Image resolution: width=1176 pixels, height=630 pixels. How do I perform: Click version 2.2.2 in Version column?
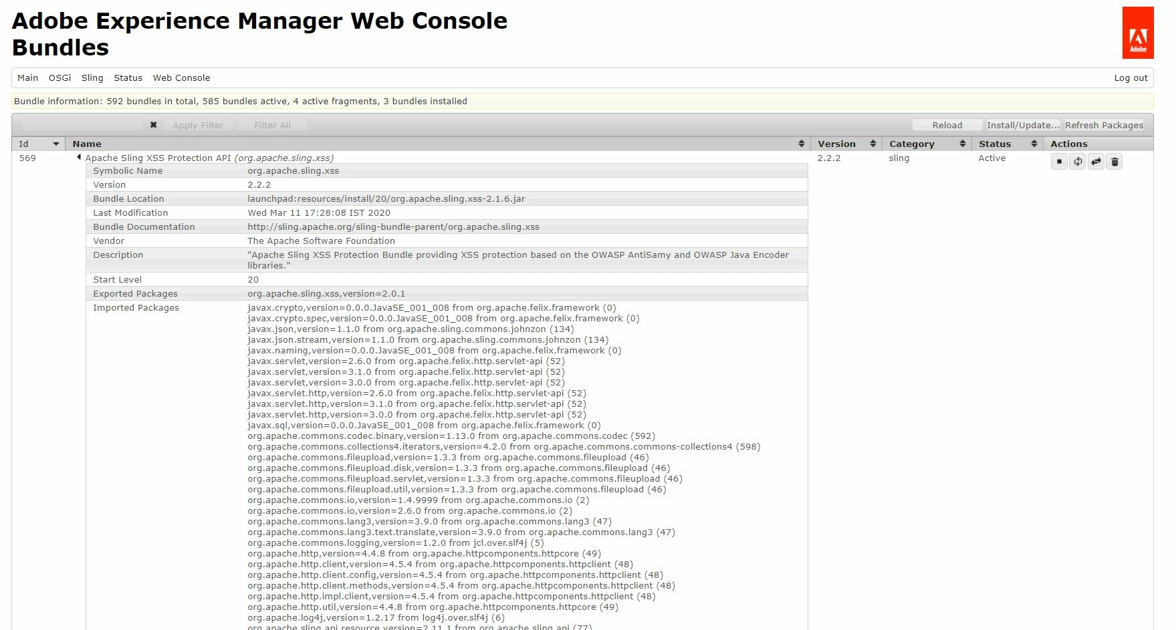click(828, 158)
